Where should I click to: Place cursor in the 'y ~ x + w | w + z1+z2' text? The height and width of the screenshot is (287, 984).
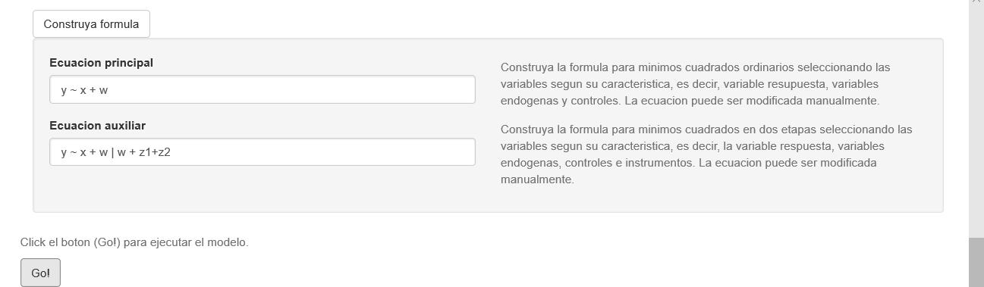coord(115,151)
